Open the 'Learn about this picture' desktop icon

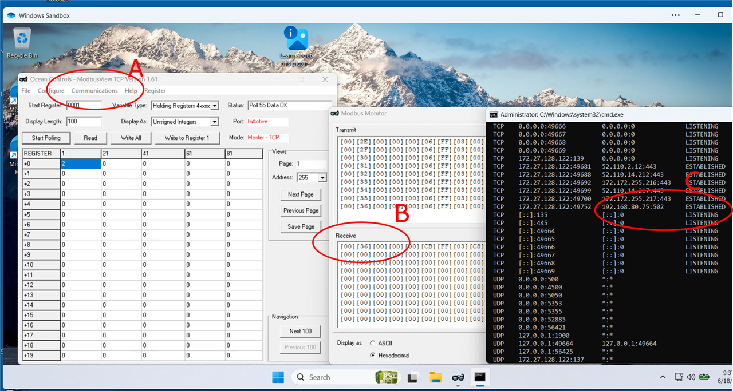click(x=296, y=46)
